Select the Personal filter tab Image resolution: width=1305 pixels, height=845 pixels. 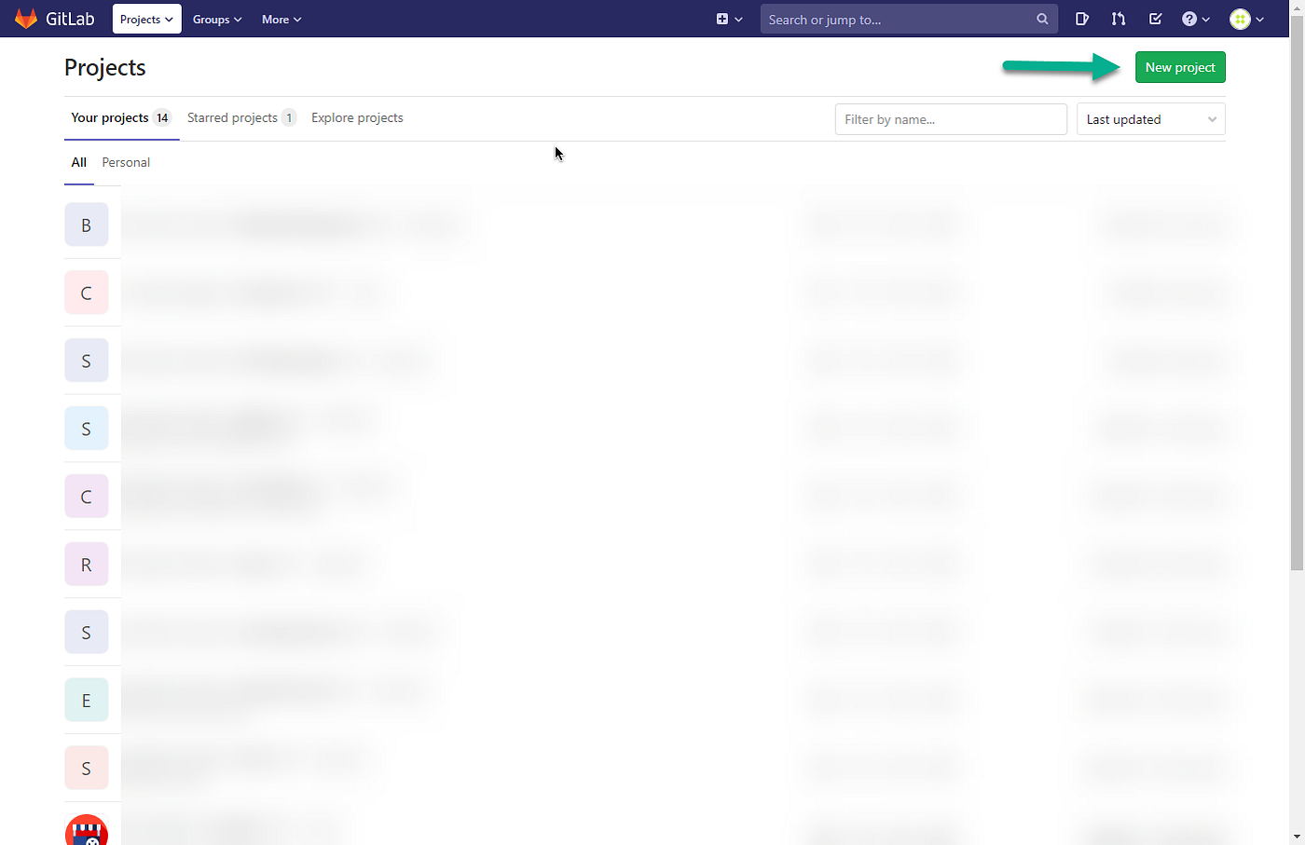[125, 162]
